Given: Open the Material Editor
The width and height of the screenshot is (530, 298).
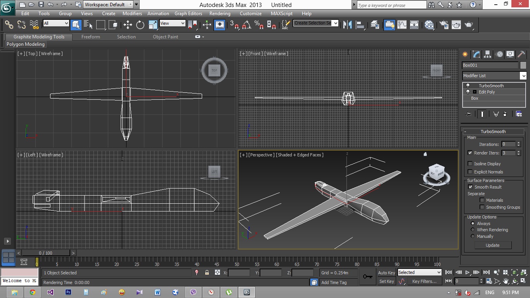Looking at the screenshot, I should point(429,24).
